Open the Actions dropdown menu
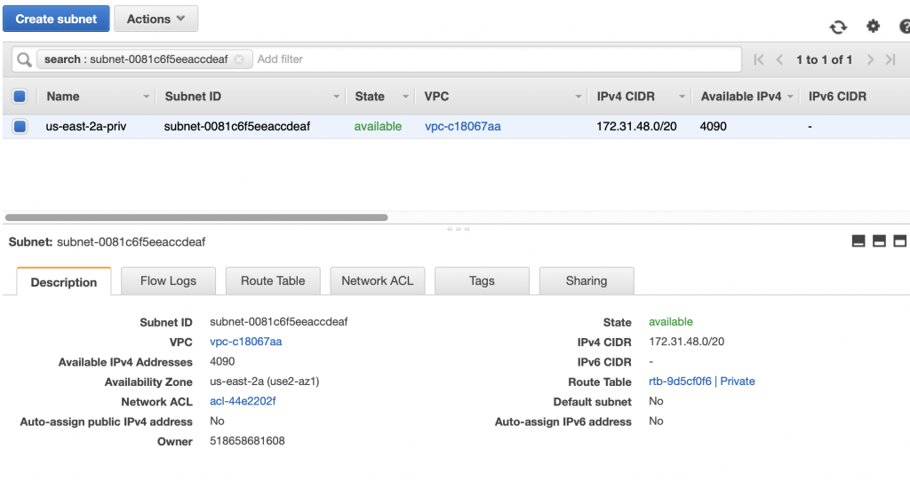This screenshot has width=910, height=480. (x=156, y=19)
